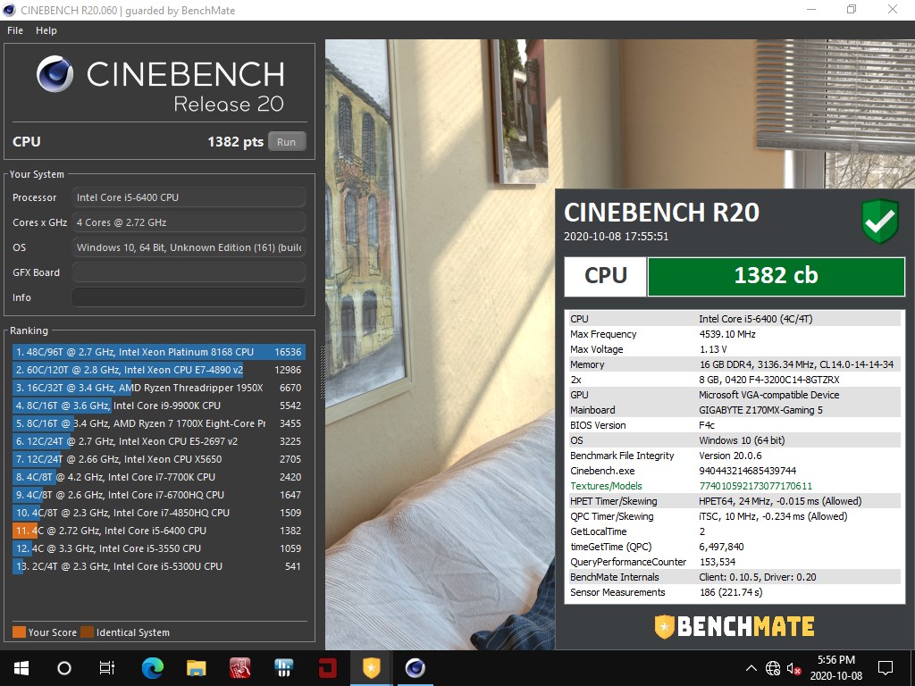Open the File menu
The image size is (915, 686).
(15, 30)
